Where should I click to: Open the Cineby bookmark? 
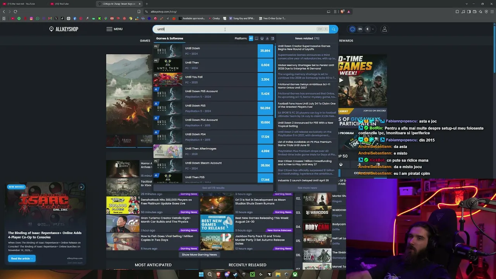click(x=214, y=18)
